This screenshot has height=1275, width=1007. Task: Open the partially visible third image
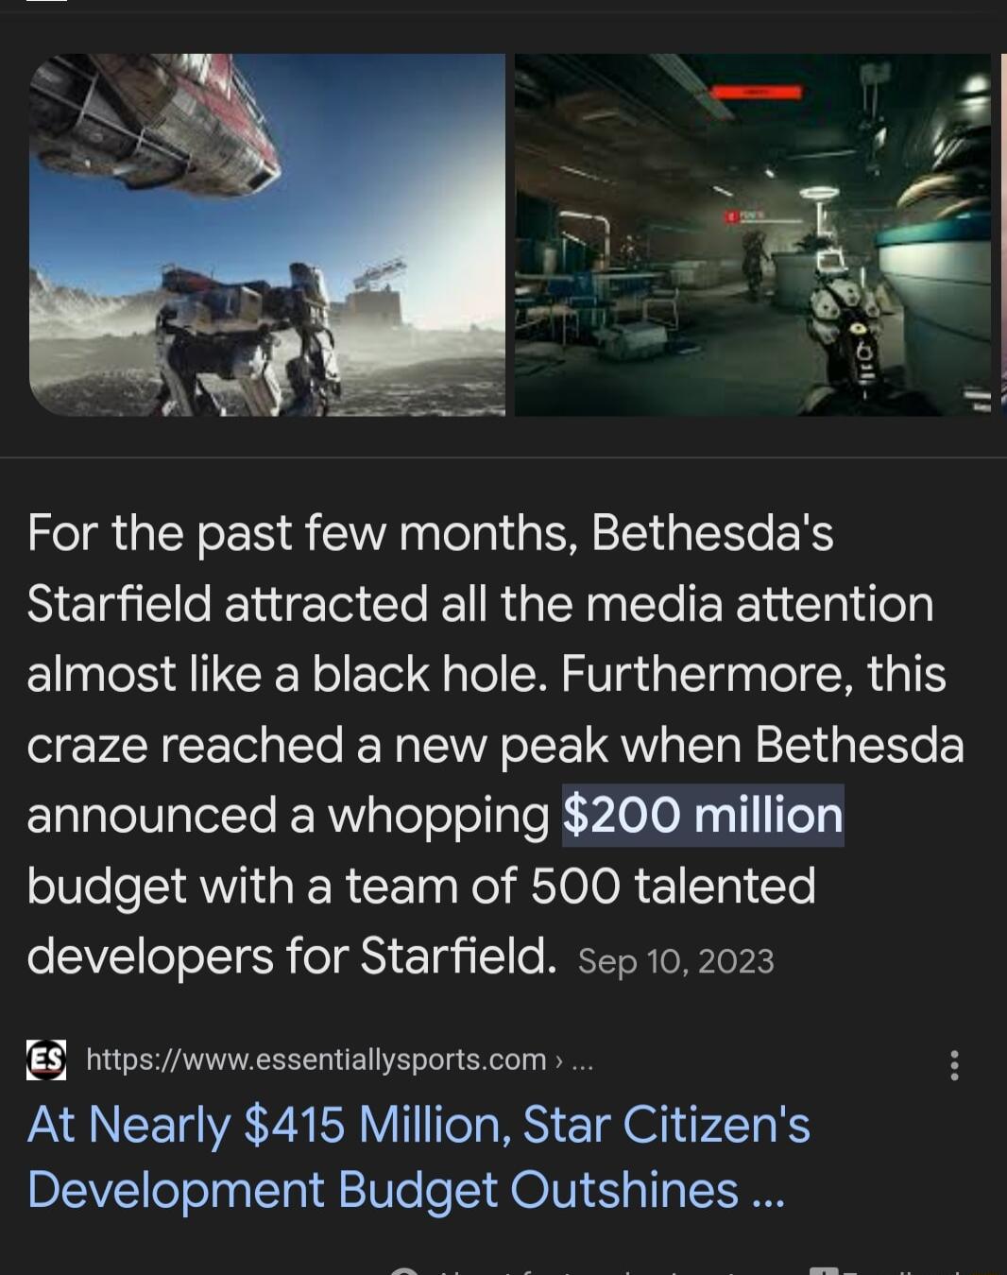tap(1003, 234)
